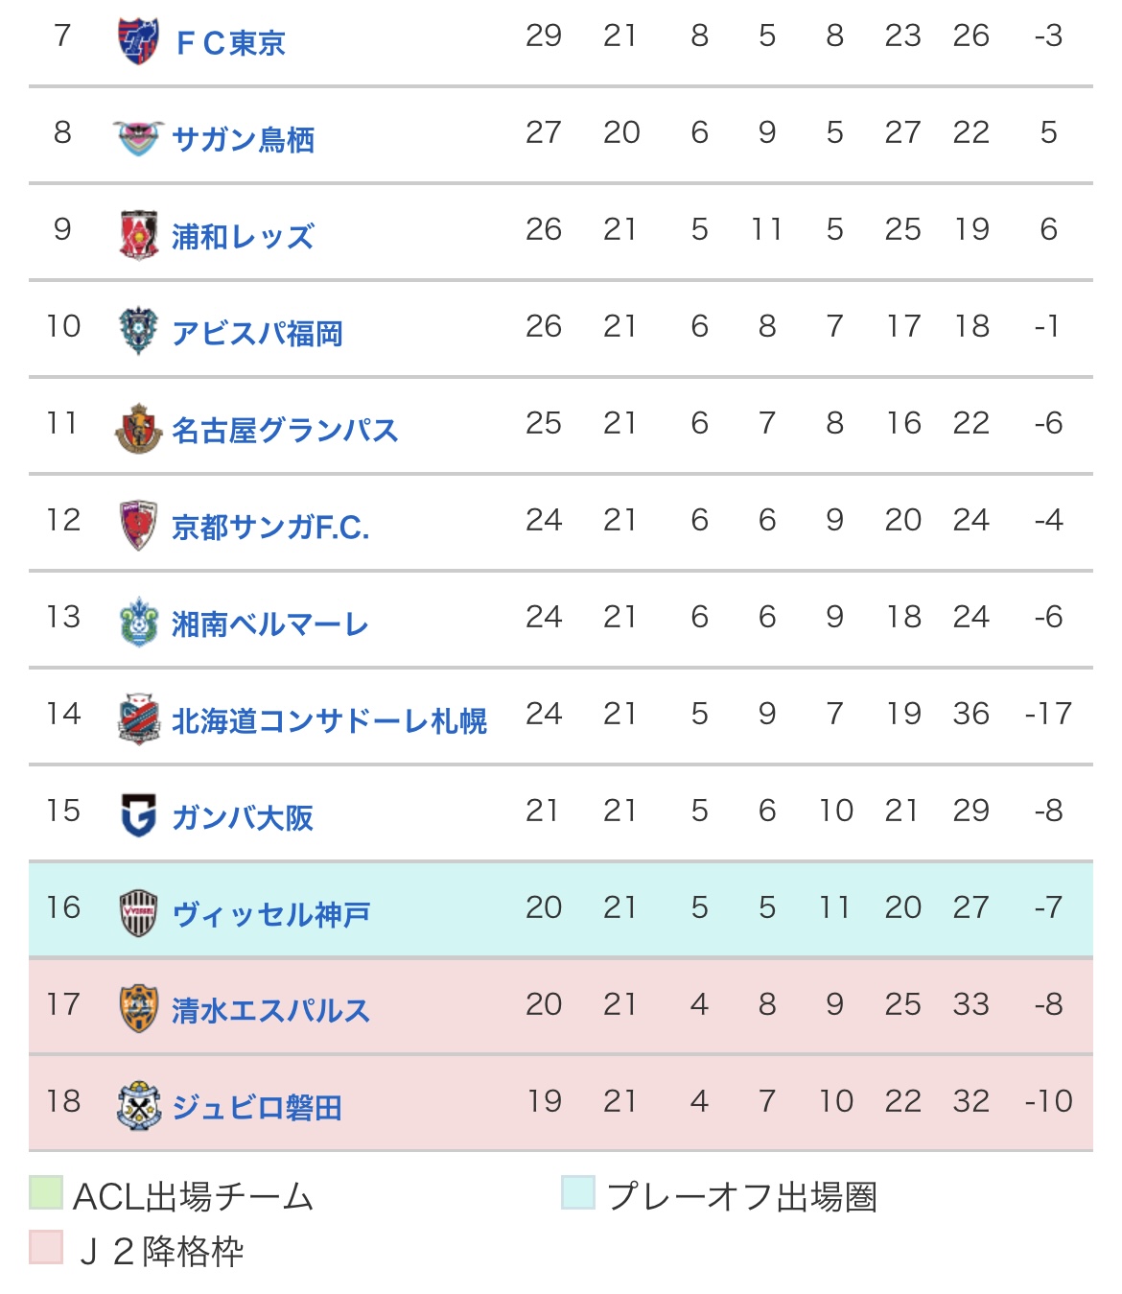Click the green ACL出場チーム legend swatch
The width and height of the screenshot is (1122, 1294).
(x=46, y=1192)
